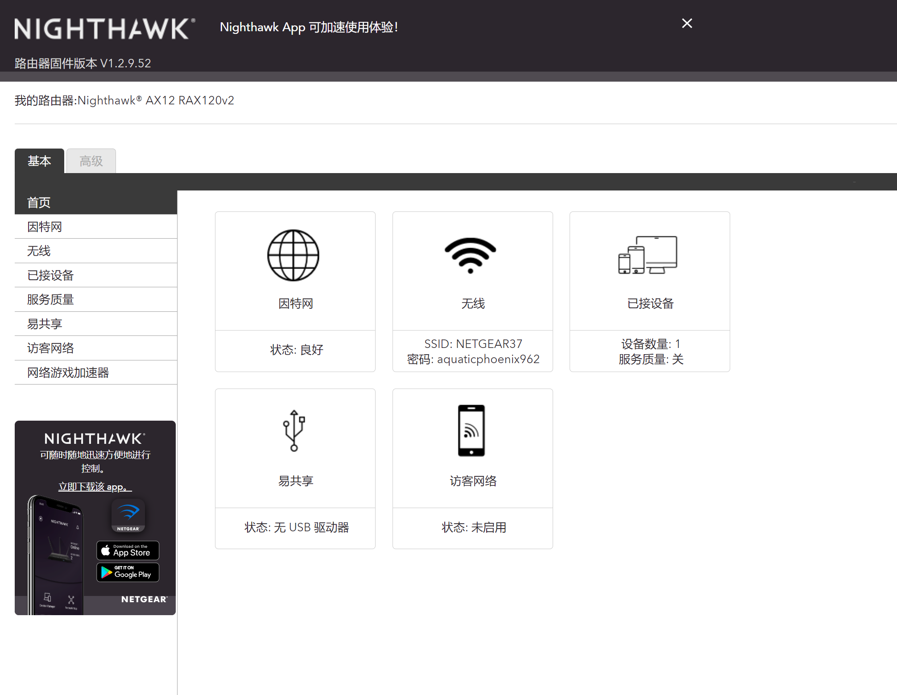Click the 因特网 card label
Screen dimensions: 897x695
point(295,304)
